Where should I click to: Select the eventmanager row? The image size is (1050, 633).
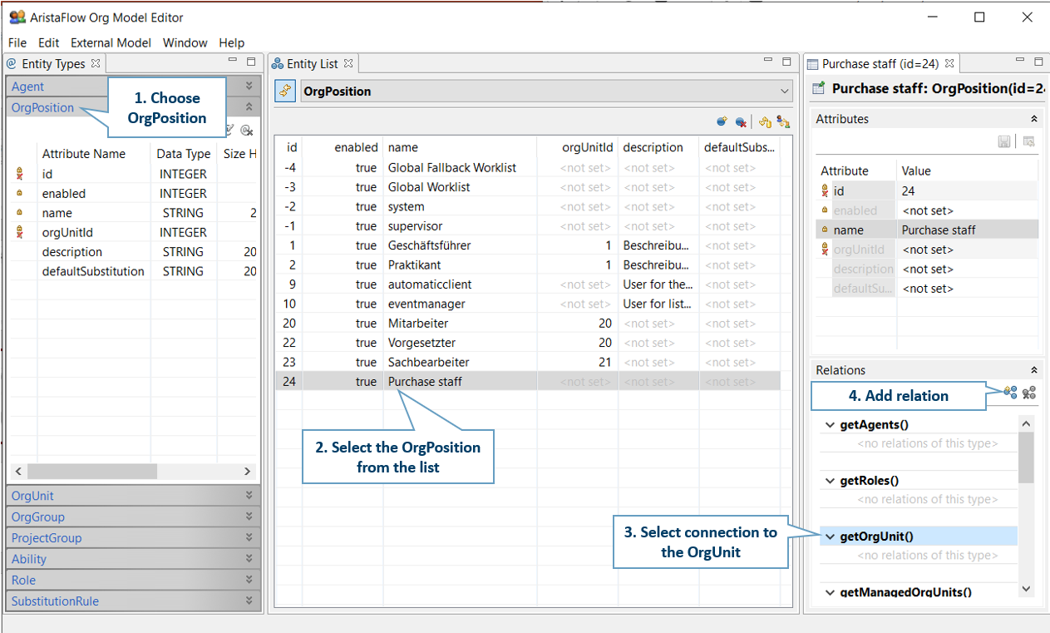tap(527, 304)
